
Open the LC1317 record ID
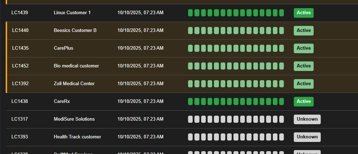(20, 119)
